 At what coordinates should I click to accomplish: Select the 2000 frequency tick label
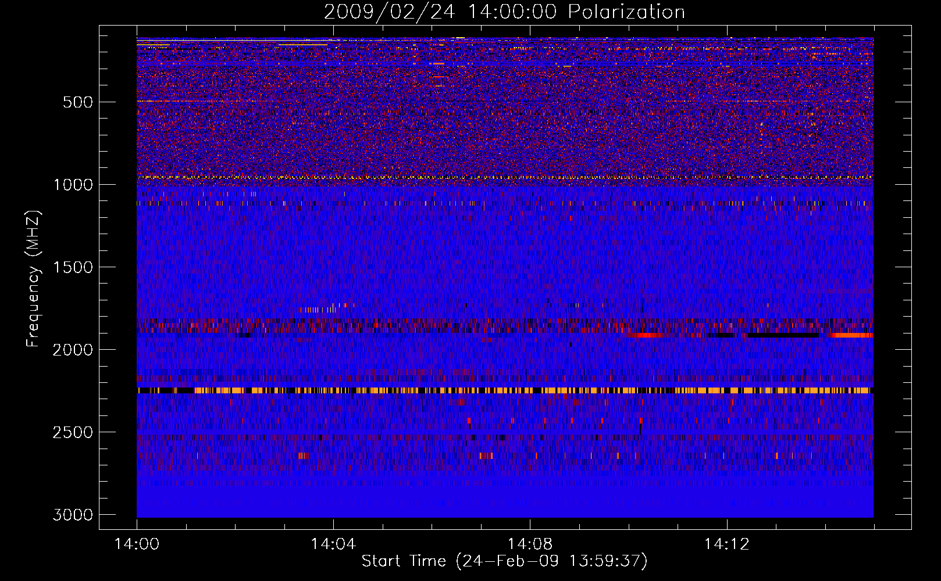pos(73,350)
